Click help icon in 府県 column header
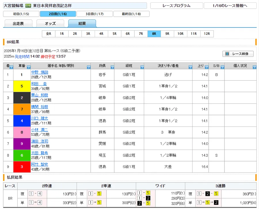This screenshot has width=259, height=209. click(112, 67)
